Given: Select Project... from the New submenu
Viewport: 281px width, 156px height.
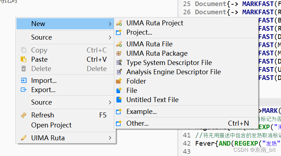Looking at the screenshot, I should click(x=139, y=32).
